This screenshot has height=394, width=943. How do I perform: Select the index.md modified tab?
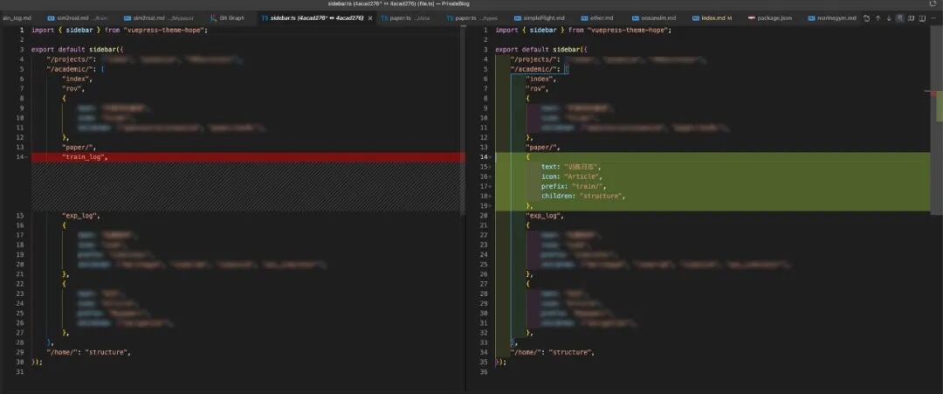(714, 17)
